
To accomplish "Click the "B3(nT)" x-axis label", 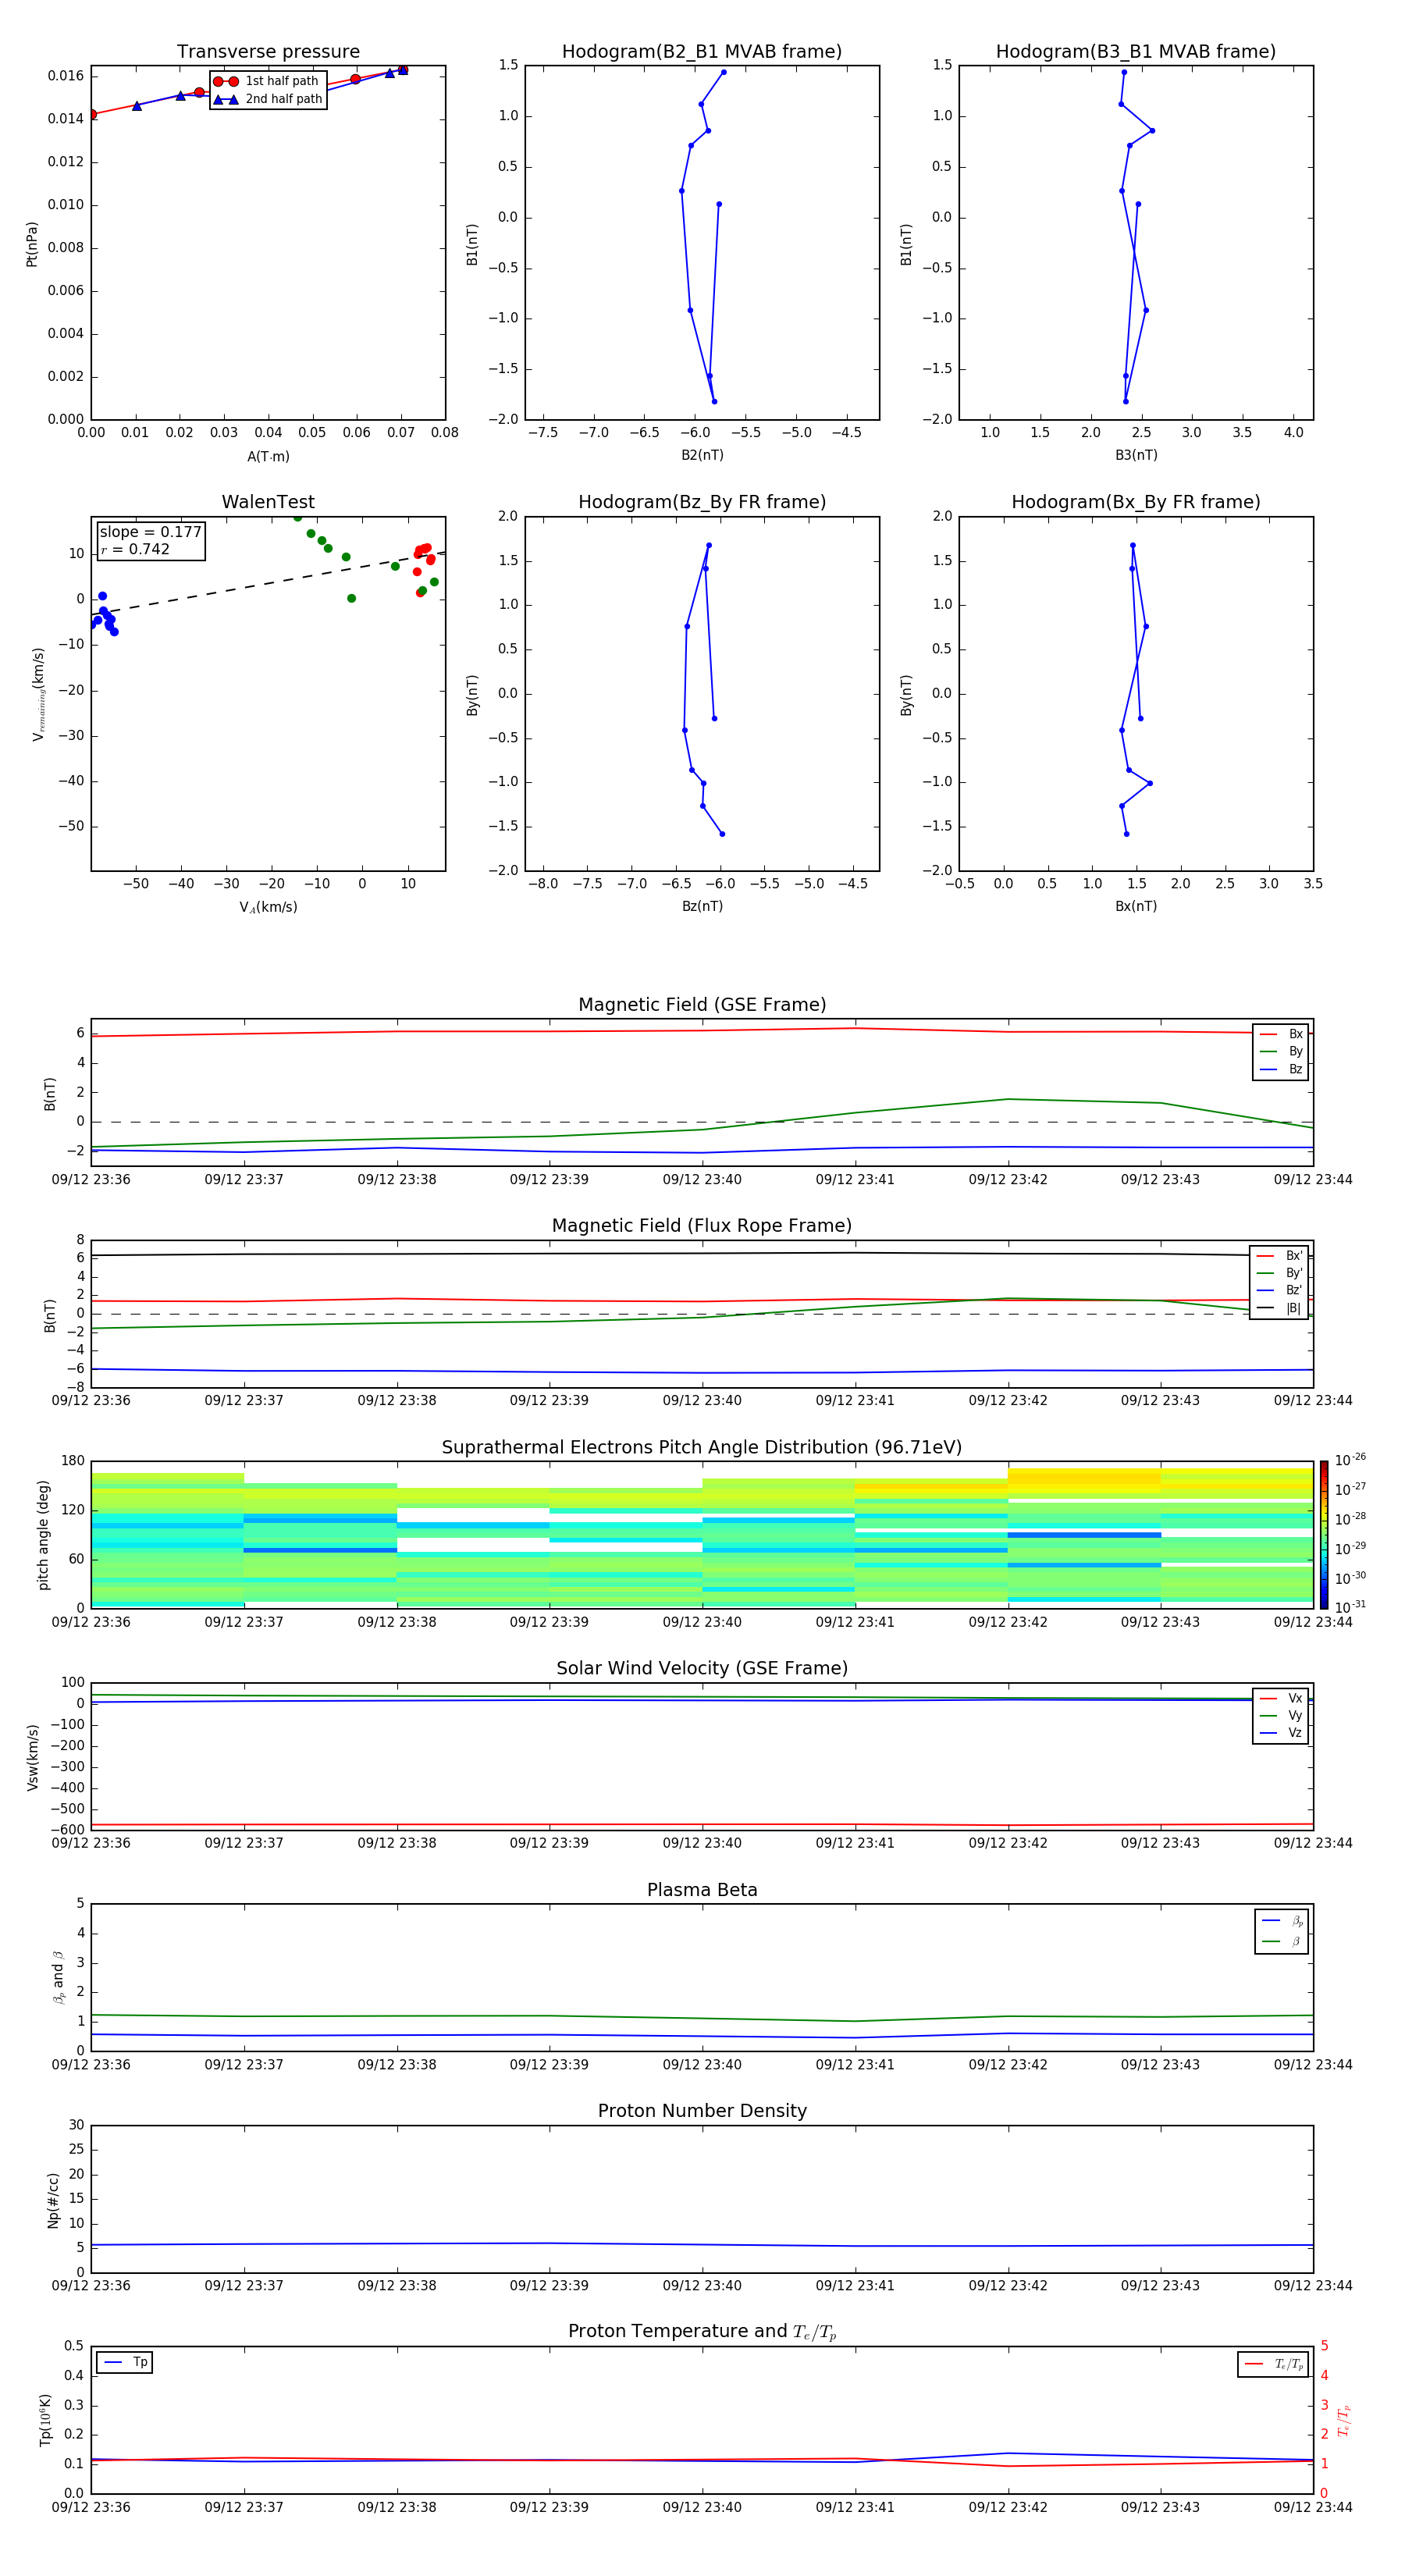I will tap(1136, 455).
